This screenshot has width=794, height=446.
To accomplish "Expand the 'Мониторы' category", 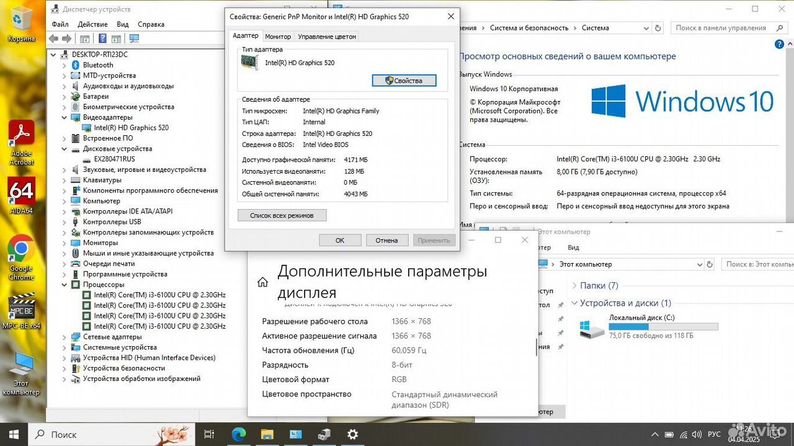I will 65,243.
